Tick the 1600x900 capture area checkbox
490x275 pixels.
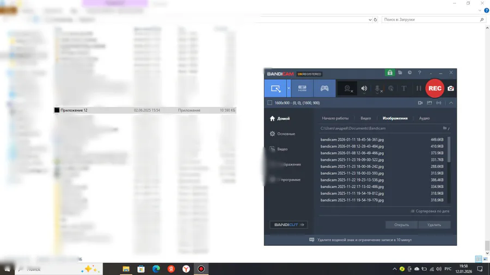pos(269,103)
